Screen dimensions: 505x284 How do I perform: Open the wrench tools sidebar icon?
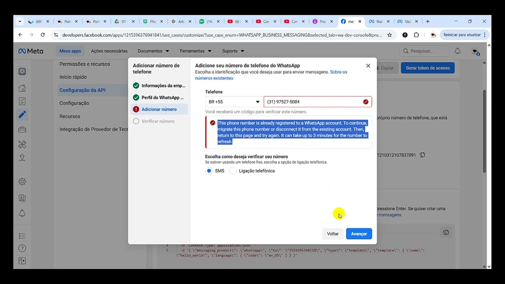[22, 144]
